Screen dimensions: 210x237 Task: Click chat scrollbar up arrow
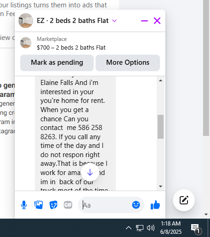coord(160,80)
